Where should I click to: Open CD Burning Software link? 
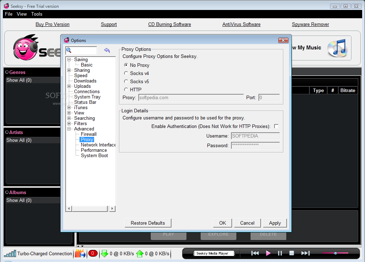click(169, 24)
